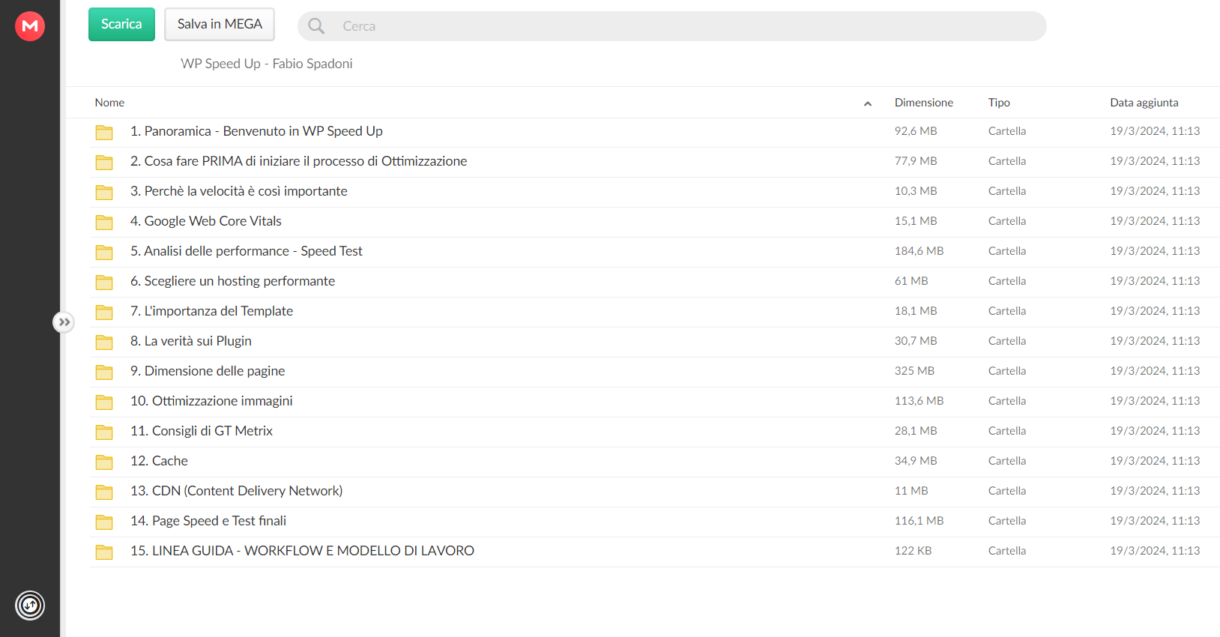Click folder icon of 13. CDN
This screenshot has width=1220, height=637.
(x=104, y=492)
